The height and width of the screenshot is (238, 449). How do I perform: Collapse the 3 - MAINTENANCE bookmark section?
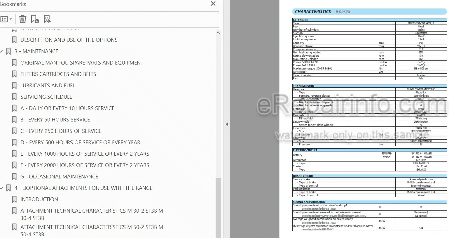(2, 51)
